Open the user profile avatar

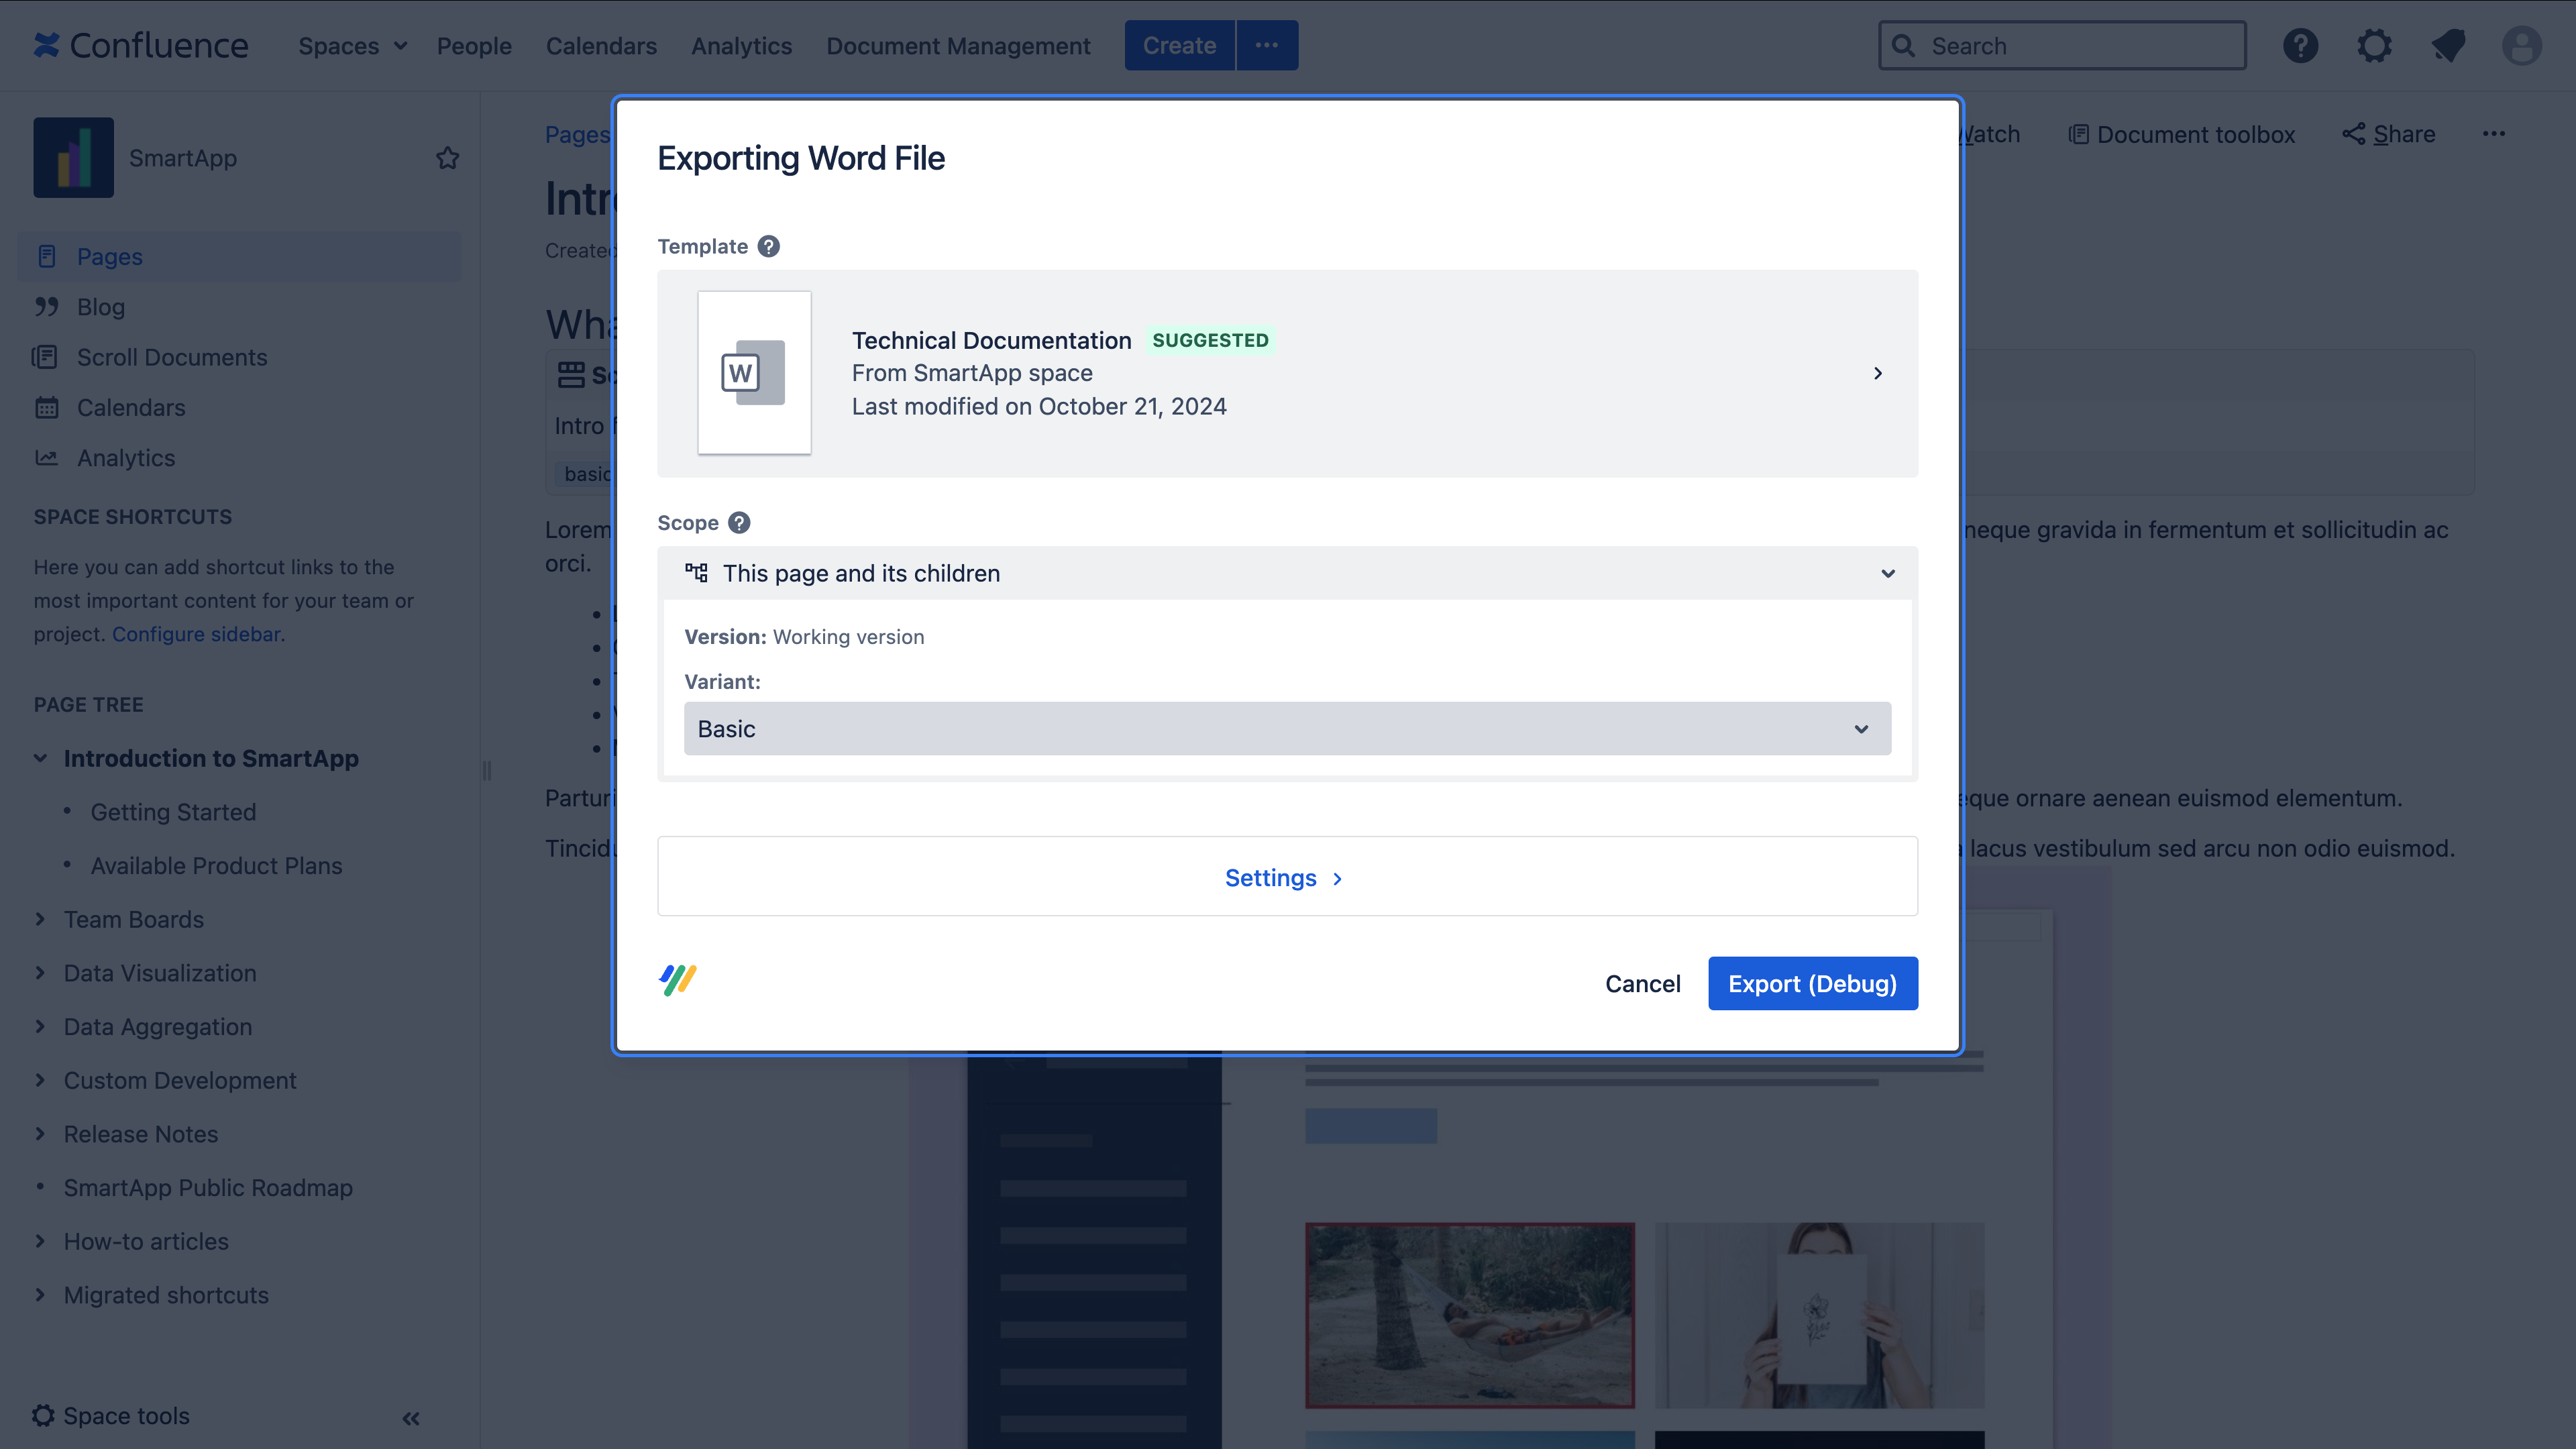pyautogui.click(x=2521, y=46)
